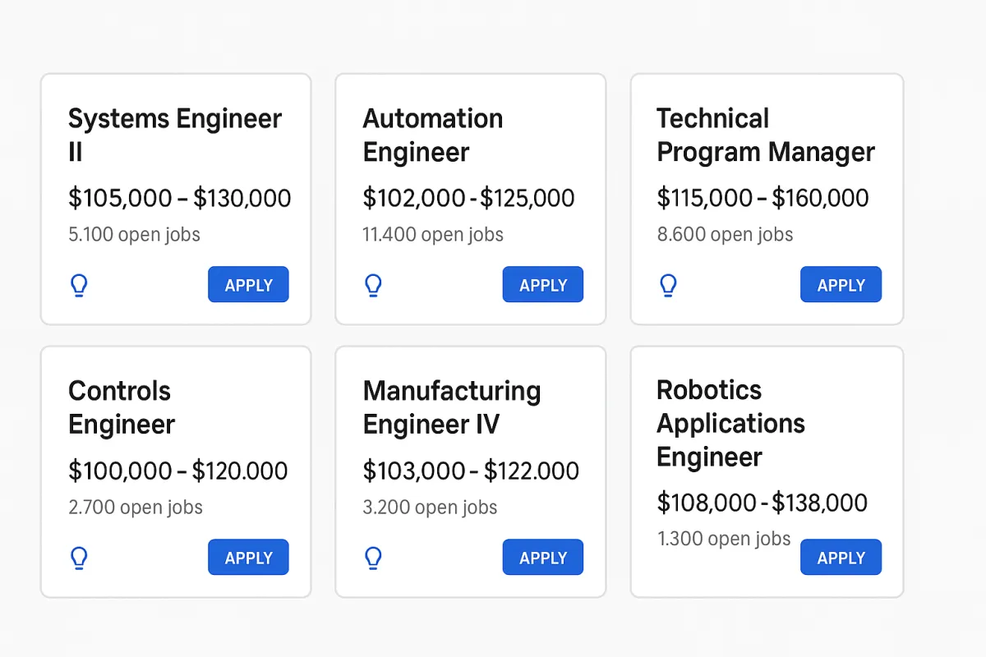
Task: Open the Systems Engineer II job title
Action: tap(175, 135)
